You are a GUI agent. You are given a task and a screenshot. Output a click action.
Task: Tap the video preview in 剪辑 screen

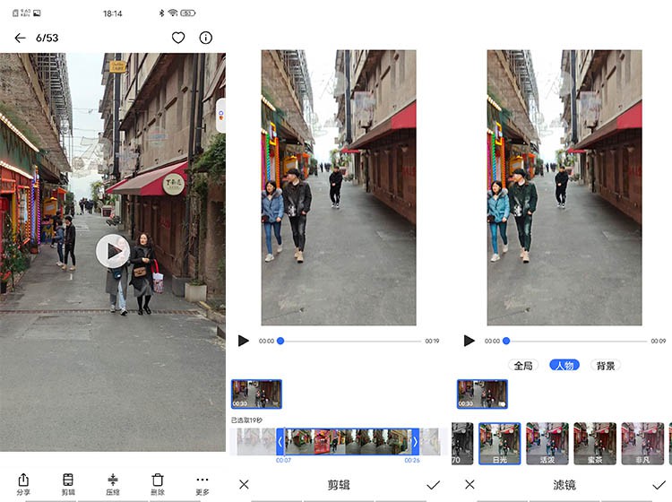tap(339, 187)
